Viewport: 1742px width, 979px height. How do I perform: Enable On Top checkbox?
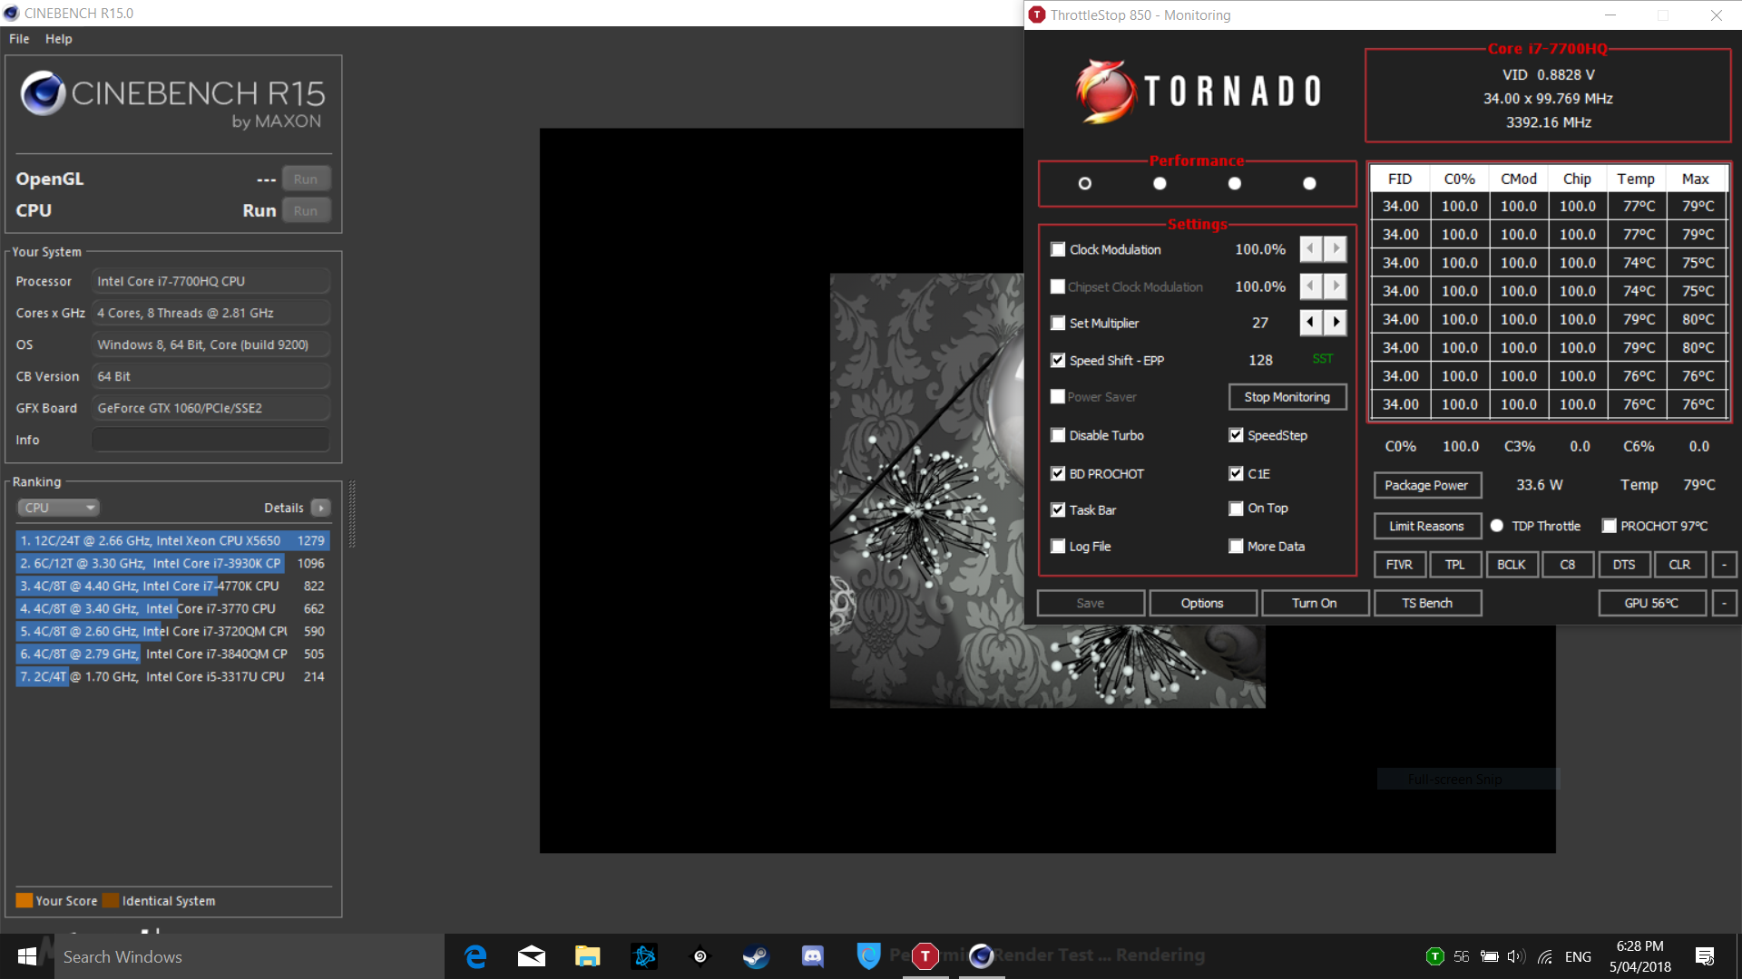tap(1236, 509)
